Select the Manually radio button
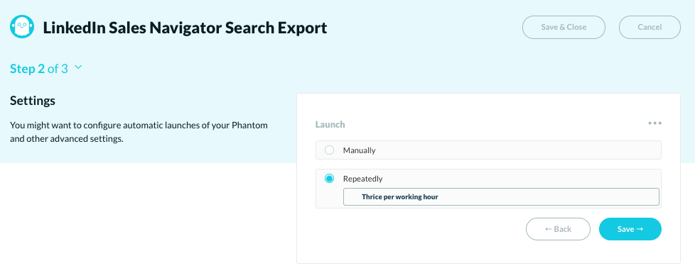 point(329,150)
